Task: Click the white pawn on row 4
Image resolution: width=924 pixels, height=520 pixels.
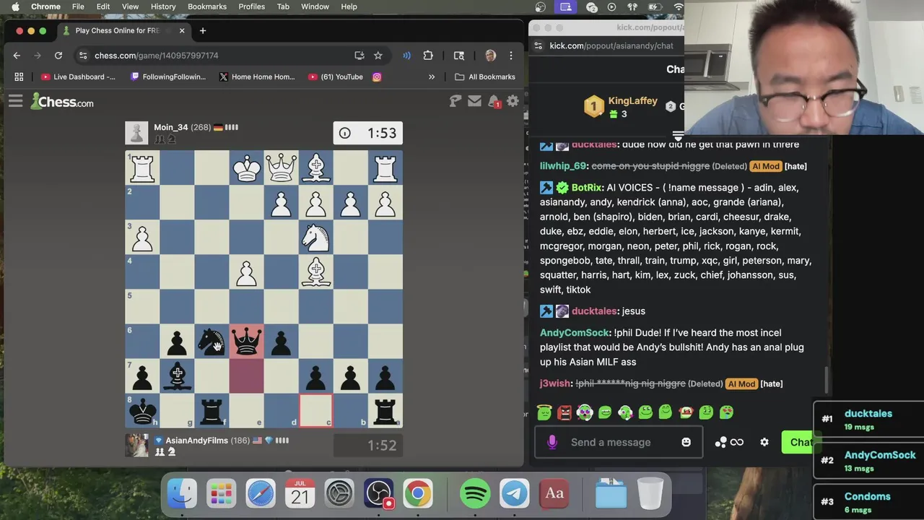Action: [x=246, y=272]
